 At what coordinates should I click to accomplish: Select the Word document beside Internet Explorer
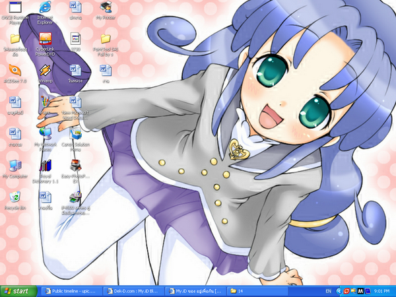75,7
